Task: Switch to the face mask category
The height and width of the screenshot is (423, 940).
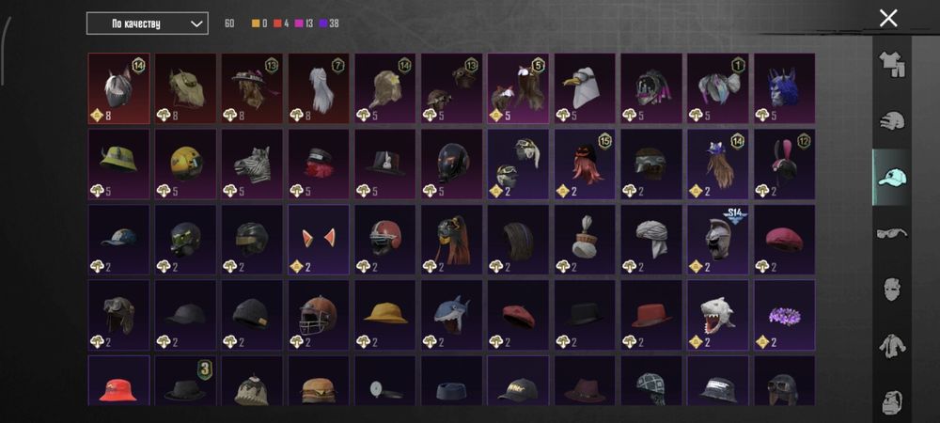Action: click(x=892, y=290)
